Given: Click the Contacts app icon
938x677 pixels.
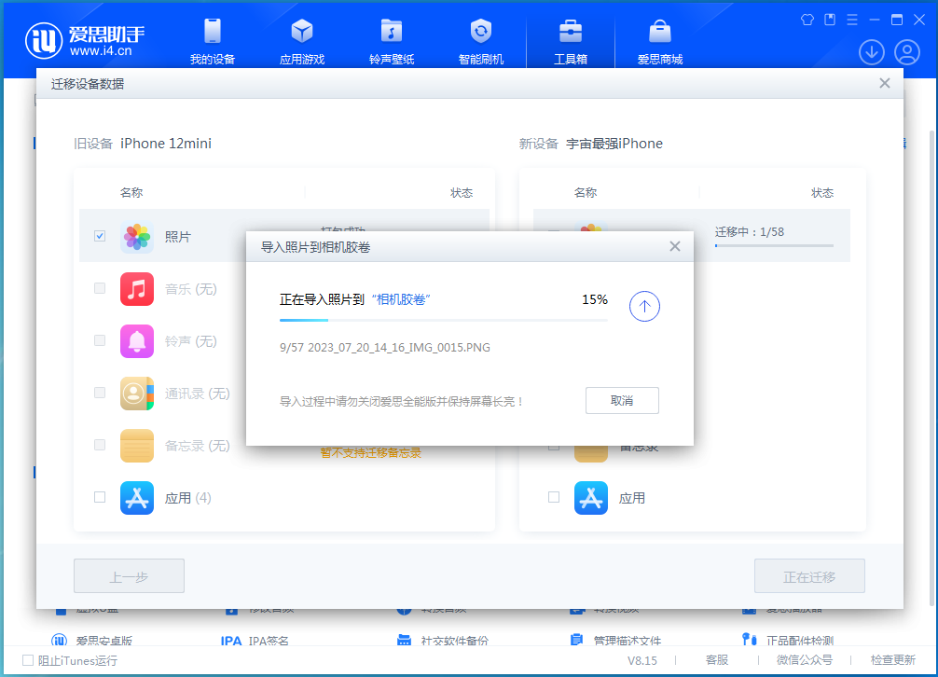Looking at the screenshot, I should point(137,393).
